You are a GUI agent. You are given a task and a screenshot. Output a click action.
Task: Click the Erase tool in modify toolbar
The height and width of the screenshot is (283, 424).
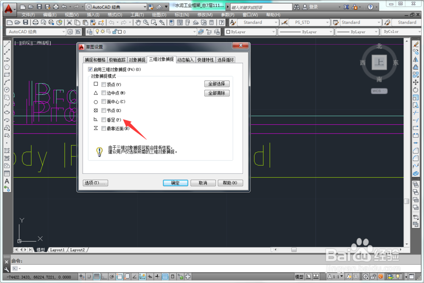(x=416, y=45)
